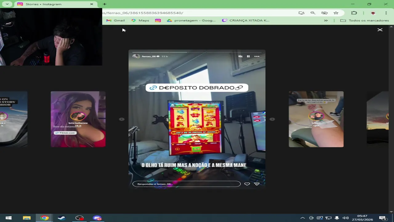This screenshot has width=394, height=222.
Task: Open the 'Todos os marcadores' folder
Action: point(365,20)
